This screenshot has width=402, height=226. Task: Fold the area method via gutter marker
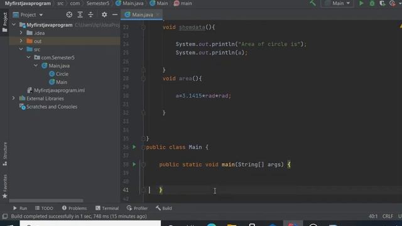pyautogui.click(x=143, y=78)
